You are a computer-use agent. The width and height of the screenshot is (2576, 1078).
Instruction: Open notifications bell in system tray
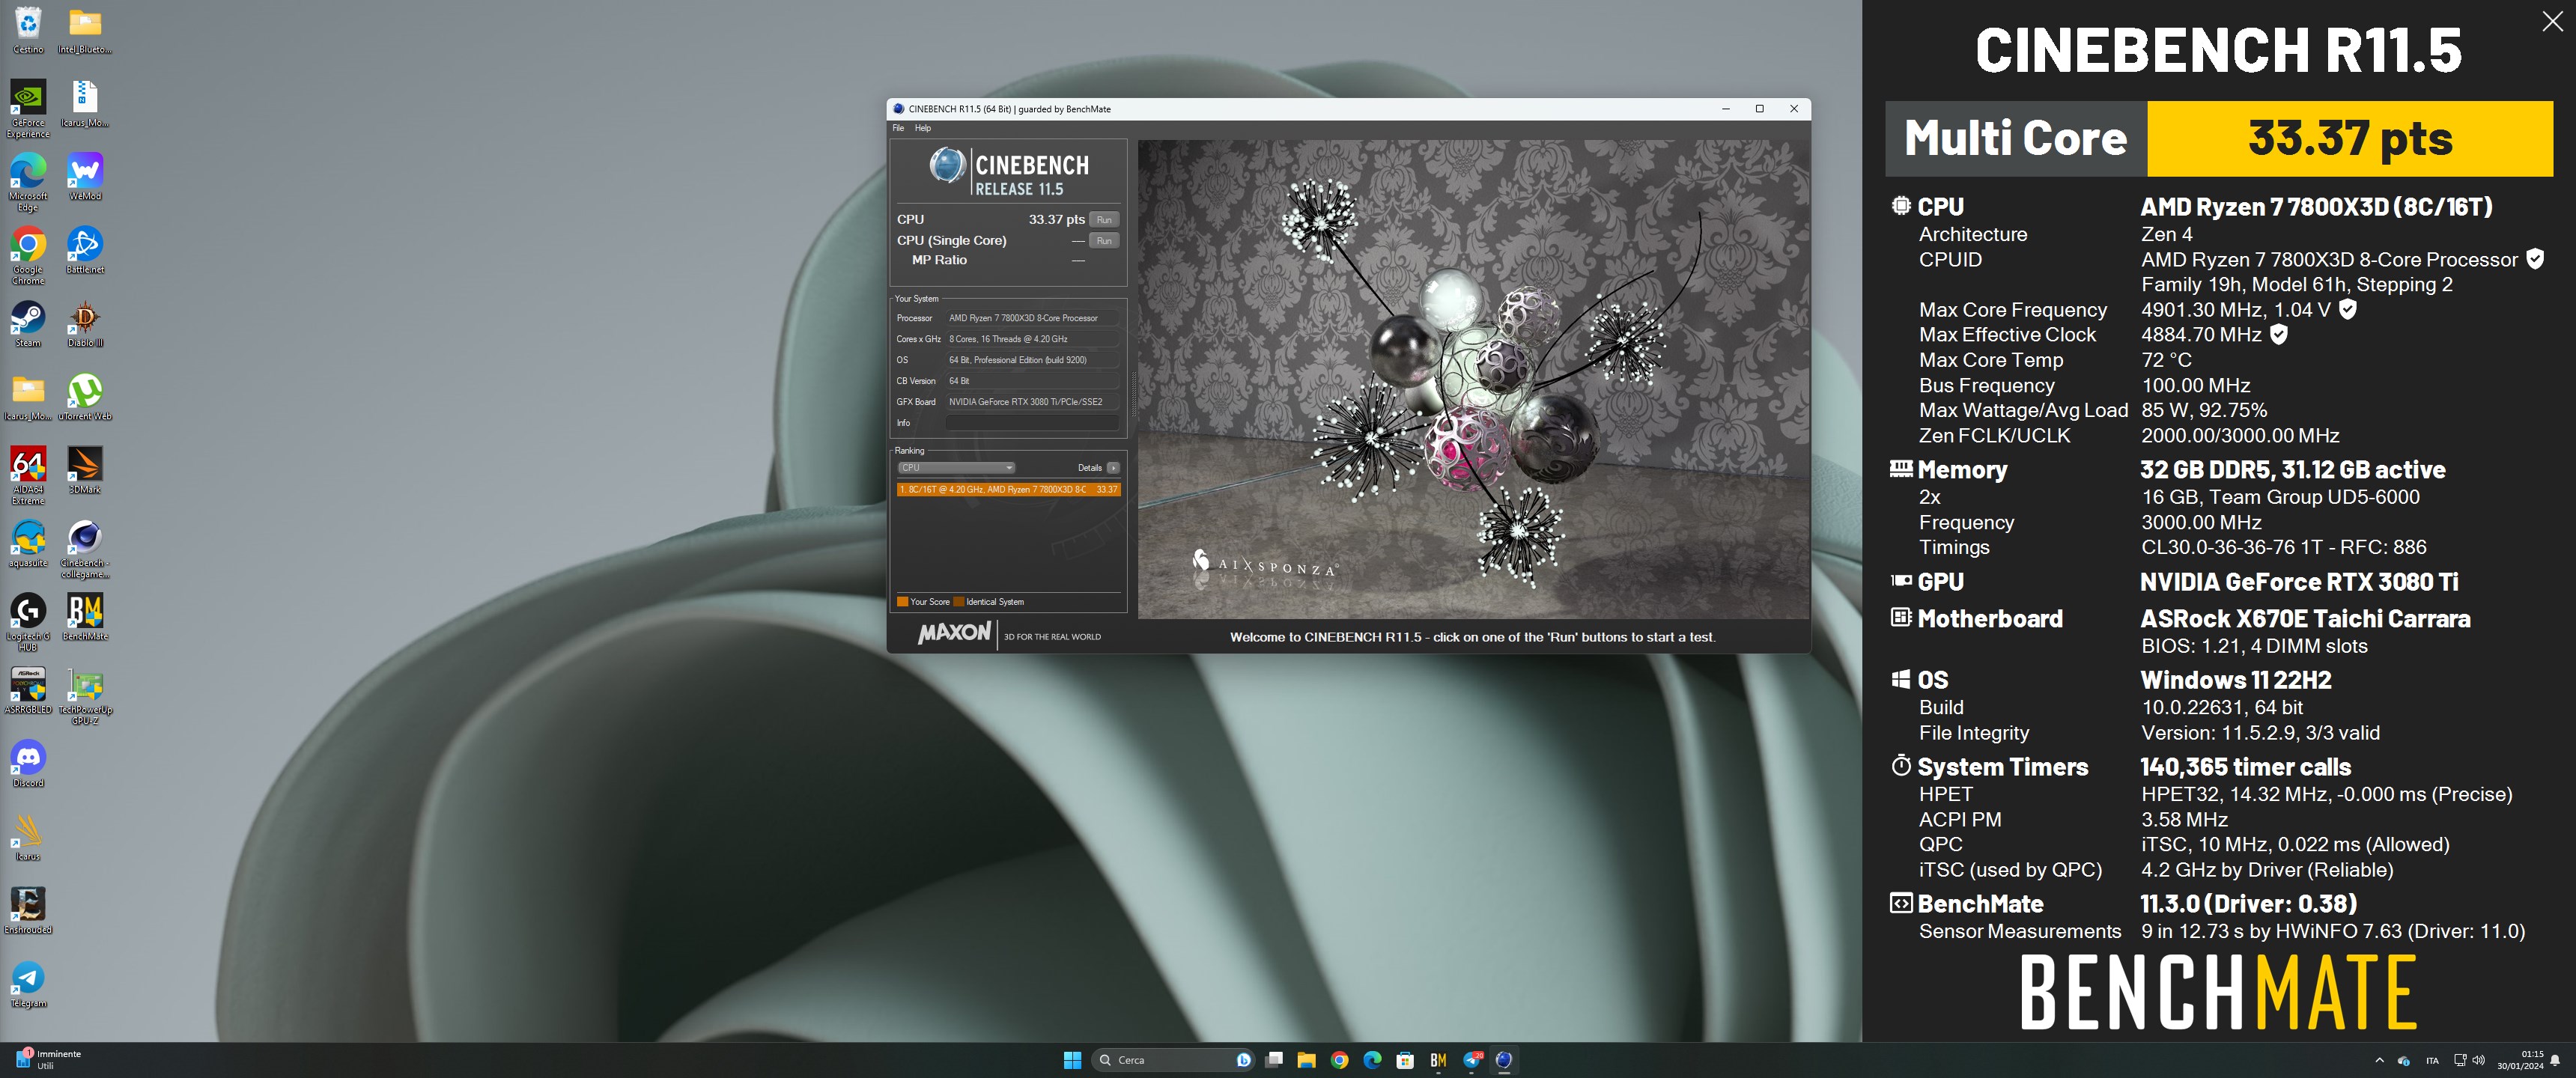tap(2555, 1060)
